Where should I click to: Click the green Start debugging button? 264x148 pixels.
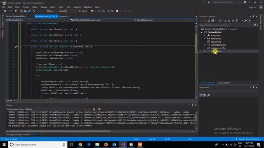pyautogui.click(x=83, y=11)
